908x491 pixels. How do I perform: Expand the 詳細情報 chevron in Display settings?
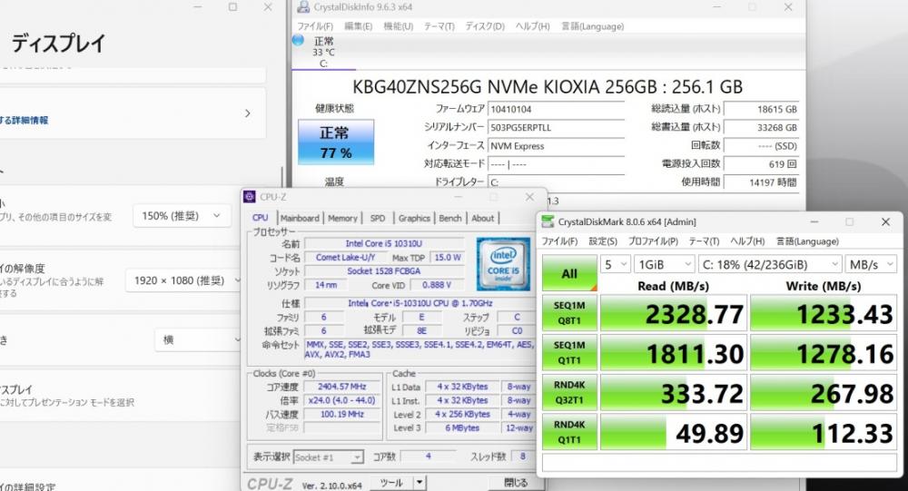click(x=247, y=113)
